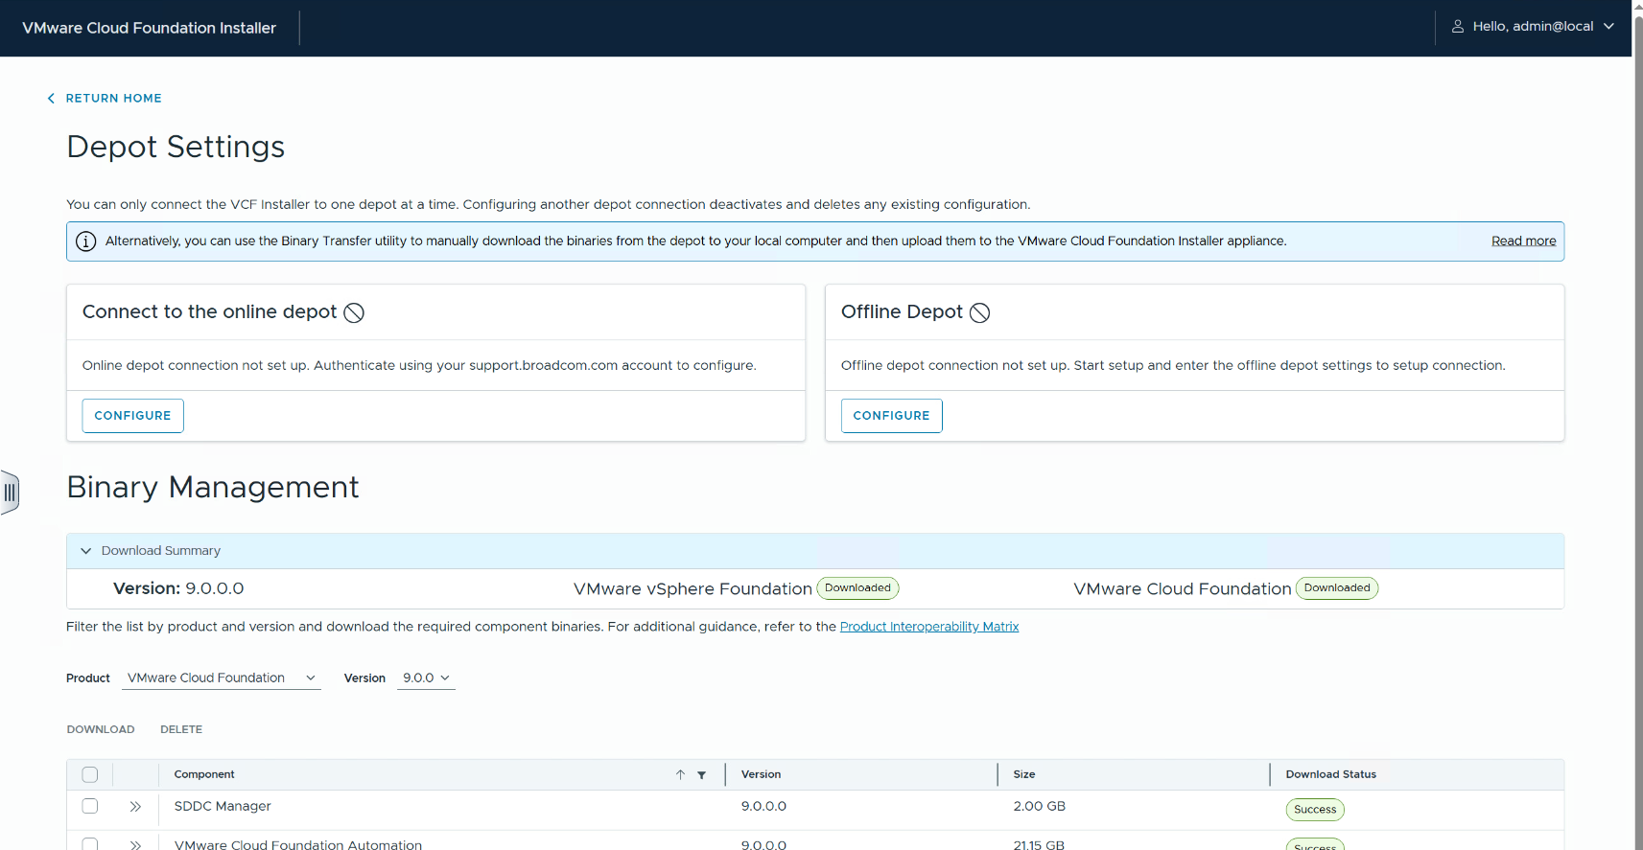The width and height of the screenshot is (1643, 850).
Task: Click the DOWNLOAD action button
Action: [101, 730]
